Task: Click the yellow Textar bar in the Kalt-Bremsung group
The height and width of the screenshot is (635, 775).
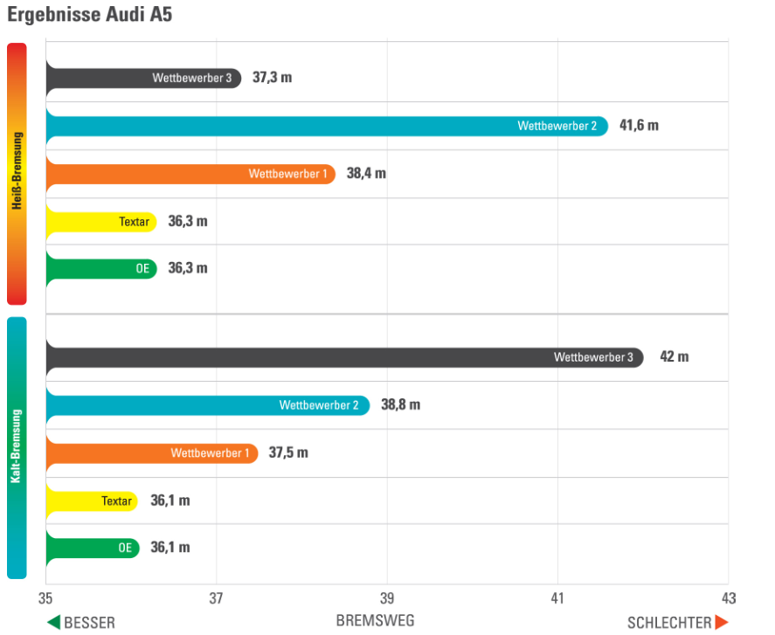Action: pyautogui.click(x=92, y=501)
